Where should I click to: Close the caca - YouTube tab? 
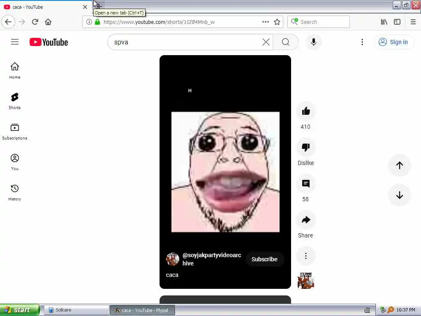(85, 7)
